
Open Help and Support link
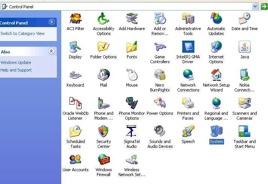[x=16, y=70]
